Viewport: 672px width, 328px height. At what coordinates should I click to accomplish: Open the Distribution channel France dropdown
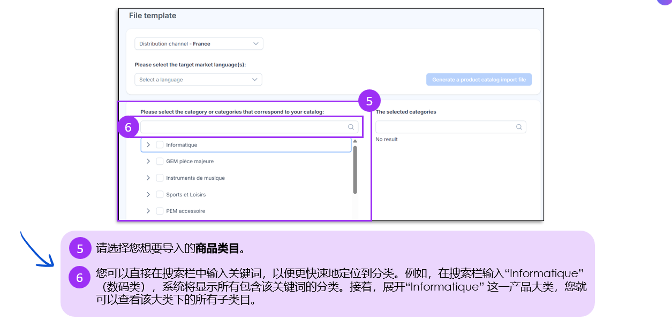pos(198,44)
